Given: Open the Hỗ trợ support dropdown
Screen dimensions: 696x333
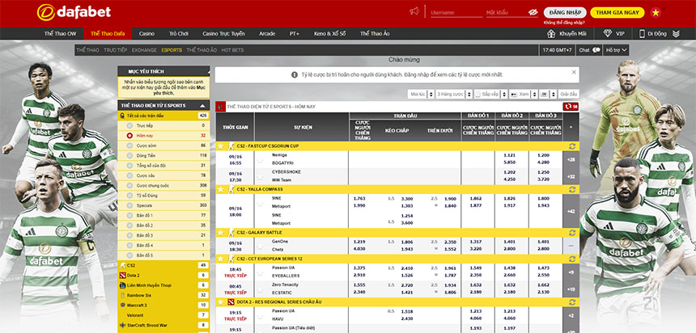Looking at the screenshot, I should pyautogui.click(x=617, y=50).
